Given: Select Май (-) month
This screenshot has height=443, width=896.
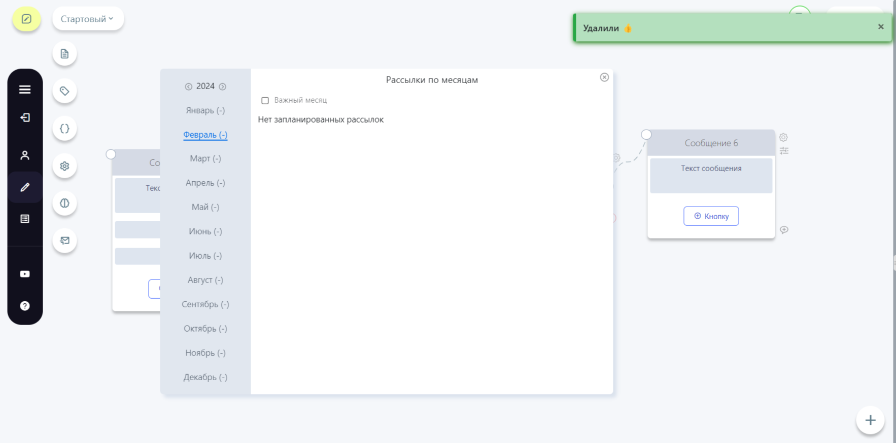Looking at the screenshot, I should pos(205,207).
